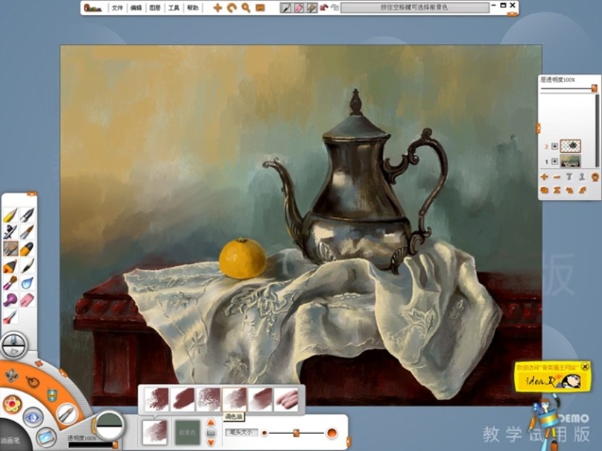Open the 文件 (File) menu
This screenshot has width=602, height=451.
(117, 7)
